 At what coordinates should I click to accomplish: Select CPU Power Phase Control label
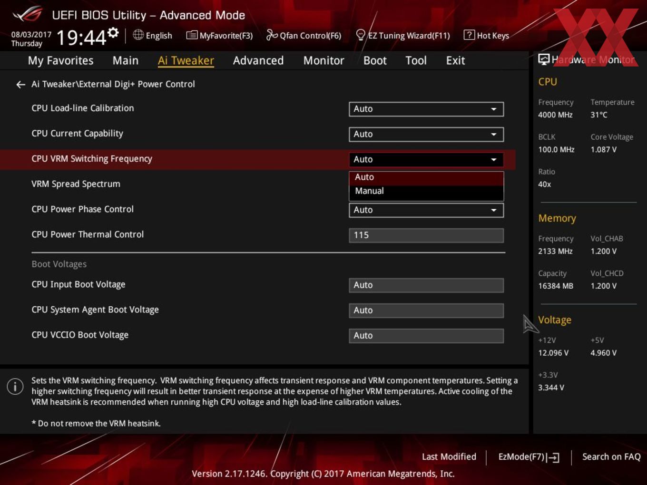tap(82, 209)
